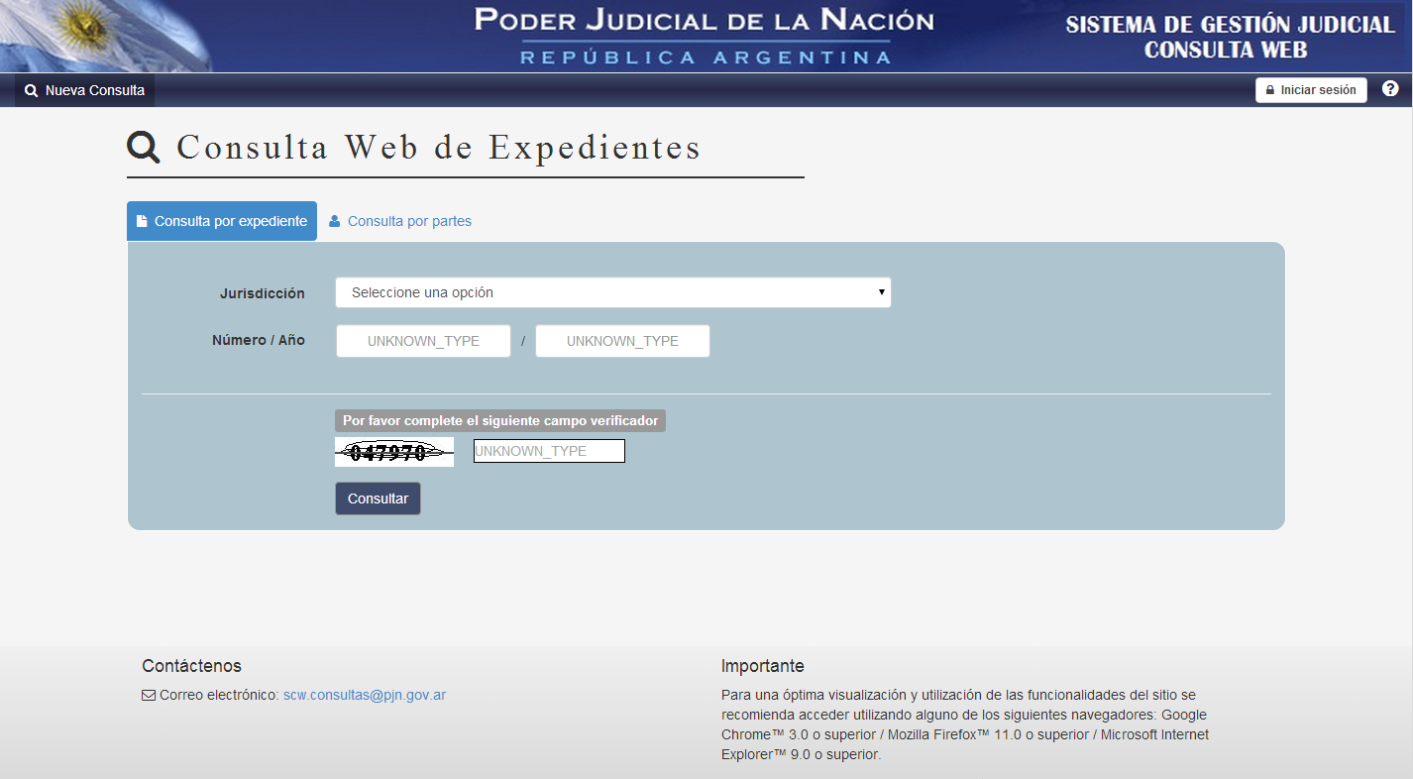Click the help question mark icon
The image size is (1413, 779).
pyautogui.click(x=1390, y=89)
